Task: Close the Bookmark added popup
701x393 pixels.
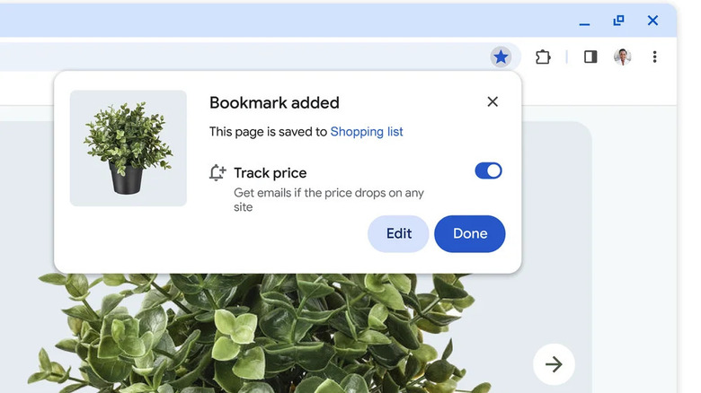Action: tap(492, 101)
